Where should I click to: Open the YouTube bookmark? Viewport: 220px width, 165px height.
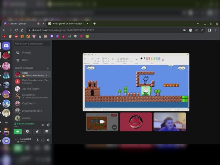point(4,36)
